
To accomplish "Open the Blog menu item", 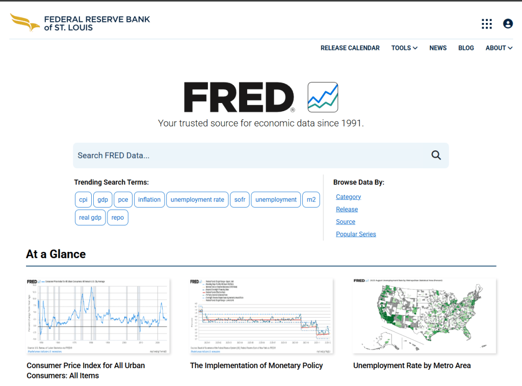I will pos(466,48).
